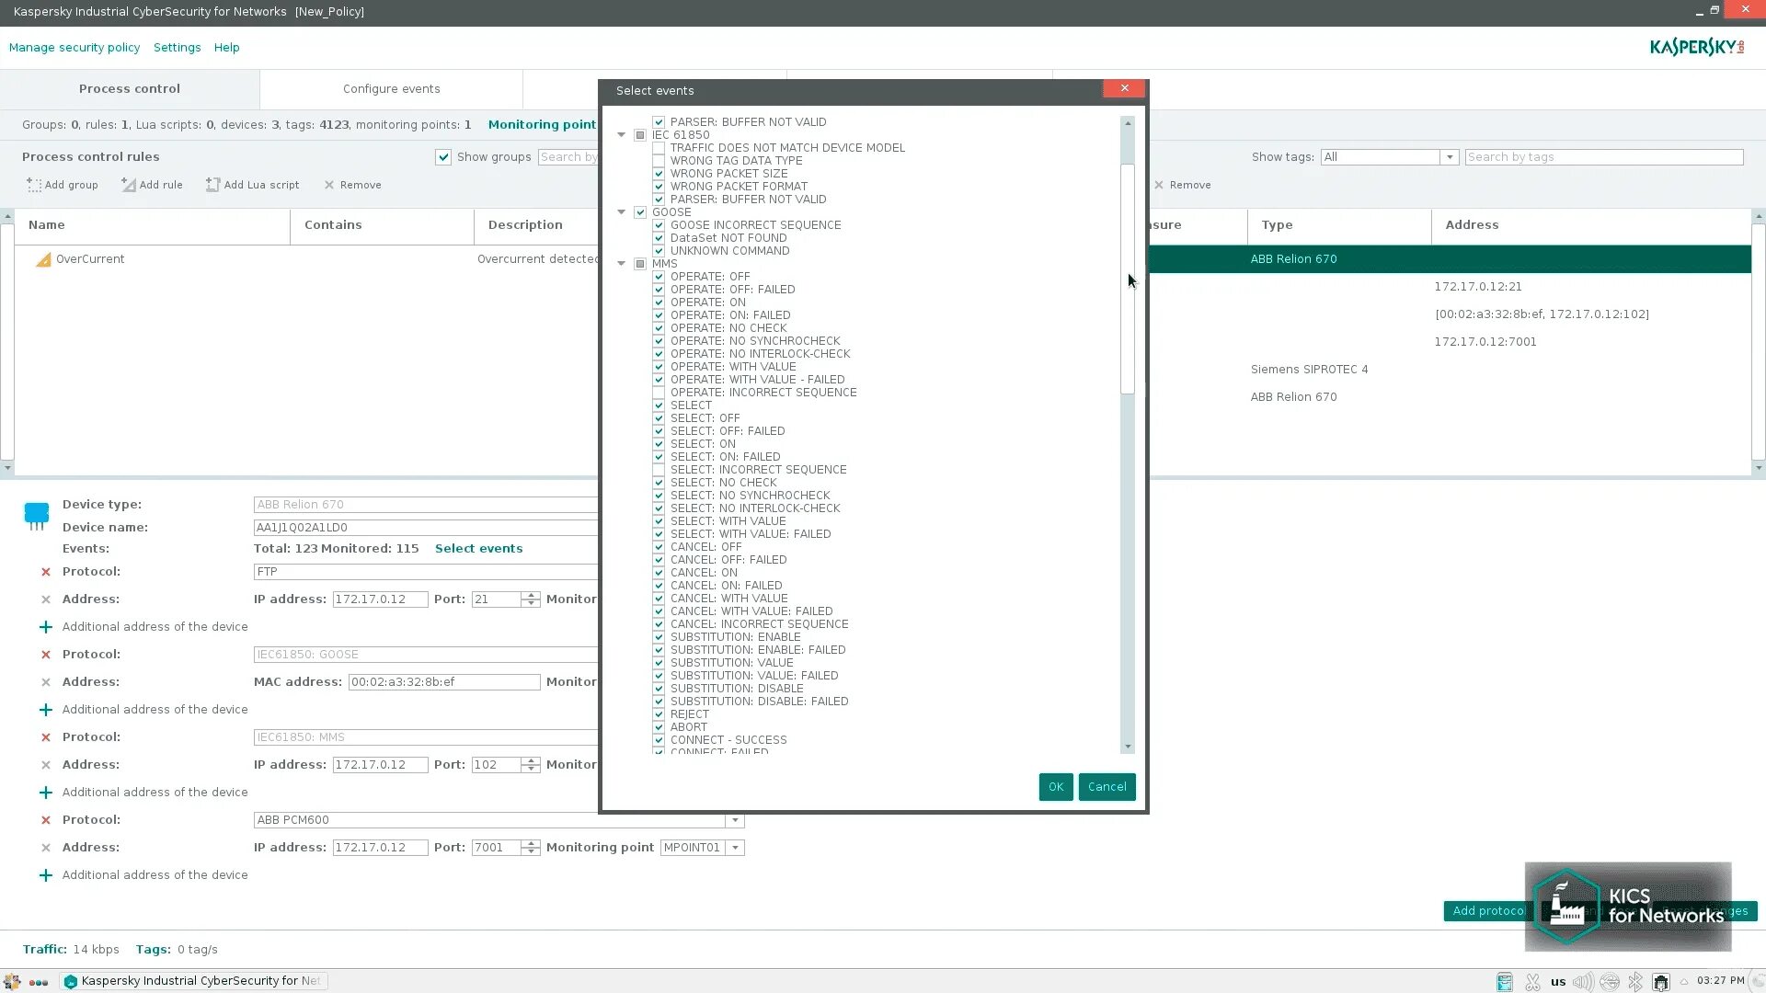1766x993 pixels.
Task: Remove the IEC61850: MMS protocol red X
Action: pos(45,737)
